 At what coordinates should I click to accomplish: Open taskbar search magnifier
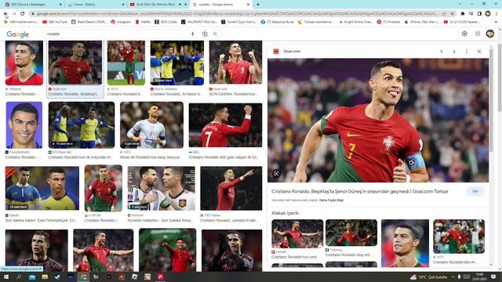(19, 277)
